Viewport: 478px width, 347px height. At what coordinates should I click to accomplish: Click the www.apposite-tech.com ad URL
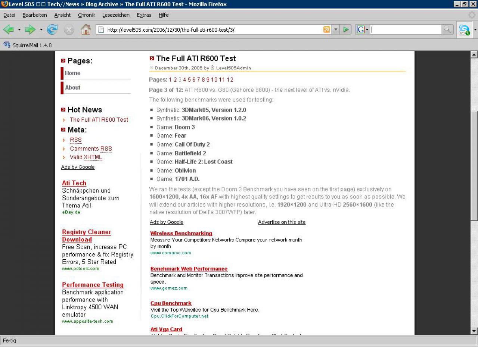[x=87, y=321]
